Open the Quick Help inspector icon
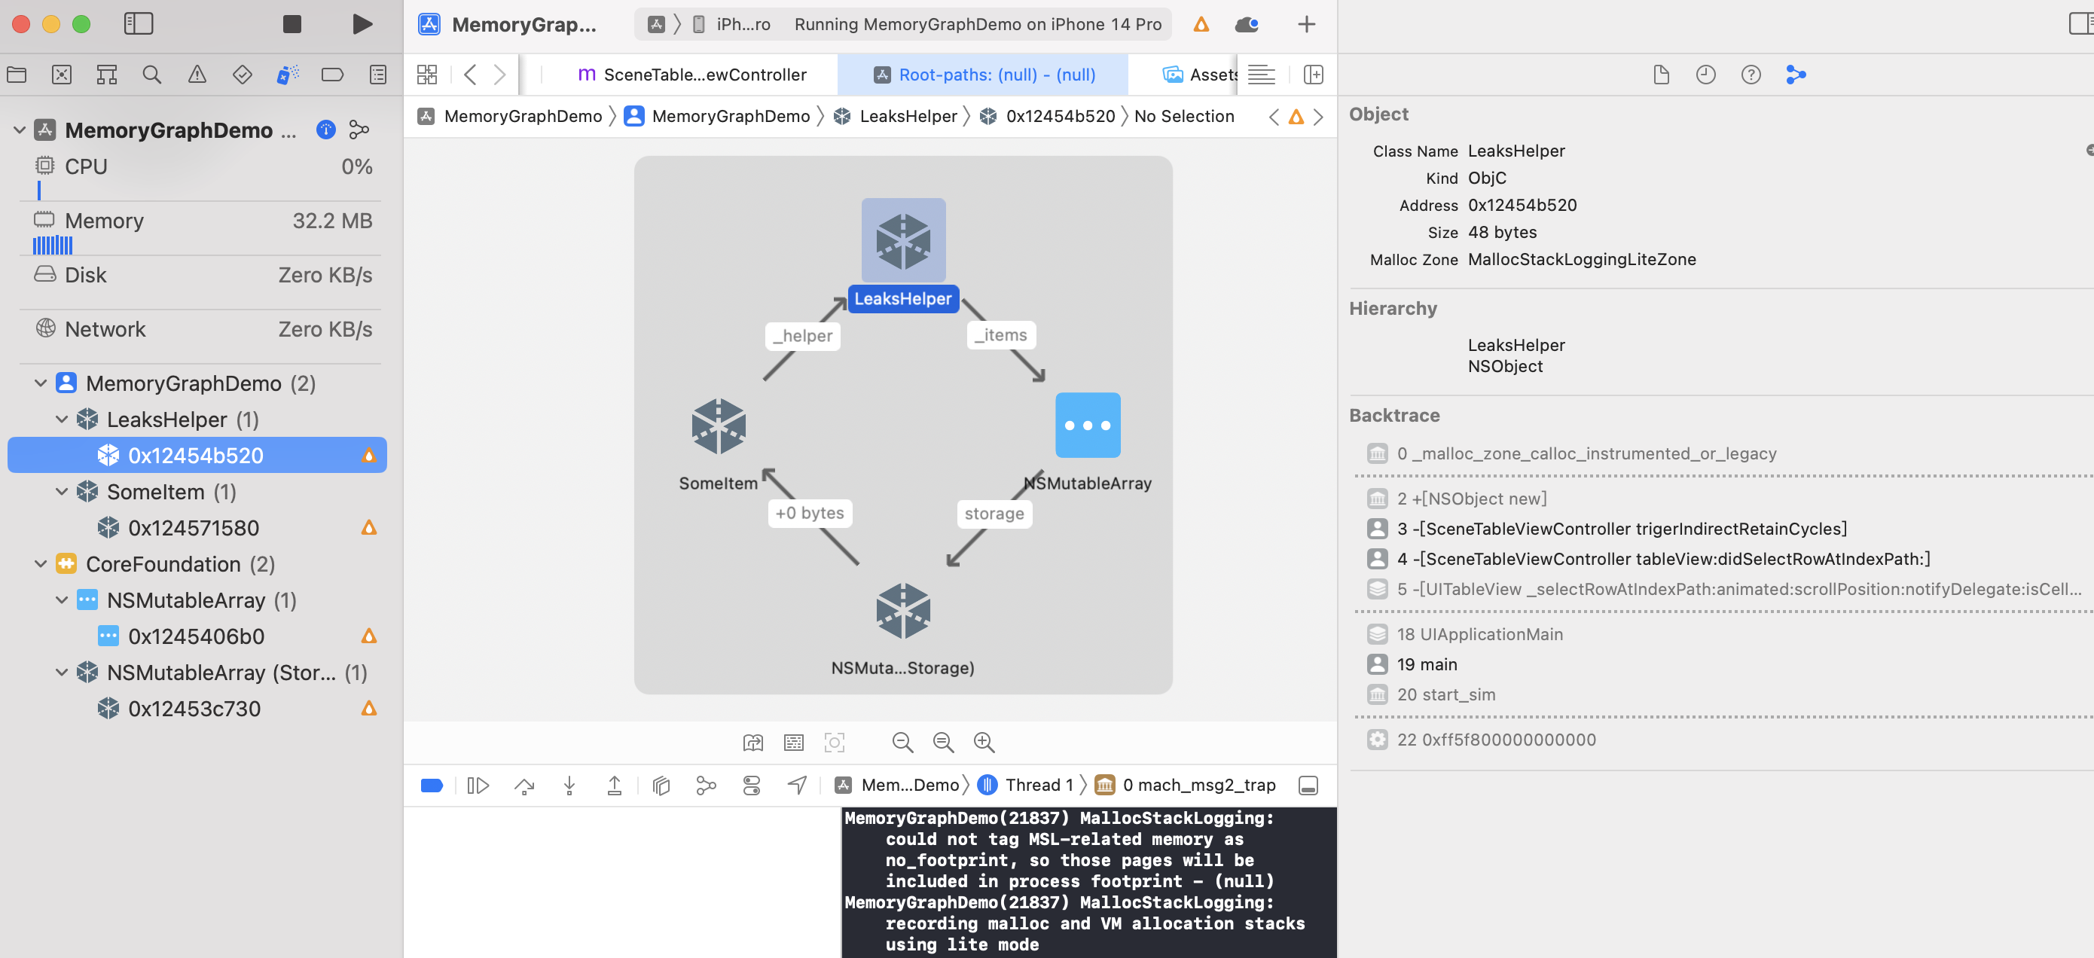The image size is (2094, 958). (1751, 75)
